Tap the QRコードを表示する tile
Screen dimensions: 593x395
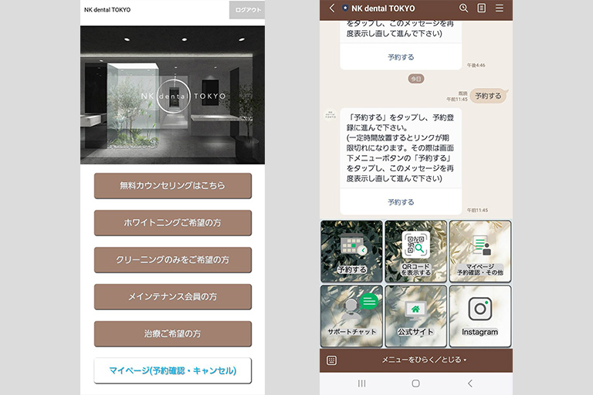[416, 252]
